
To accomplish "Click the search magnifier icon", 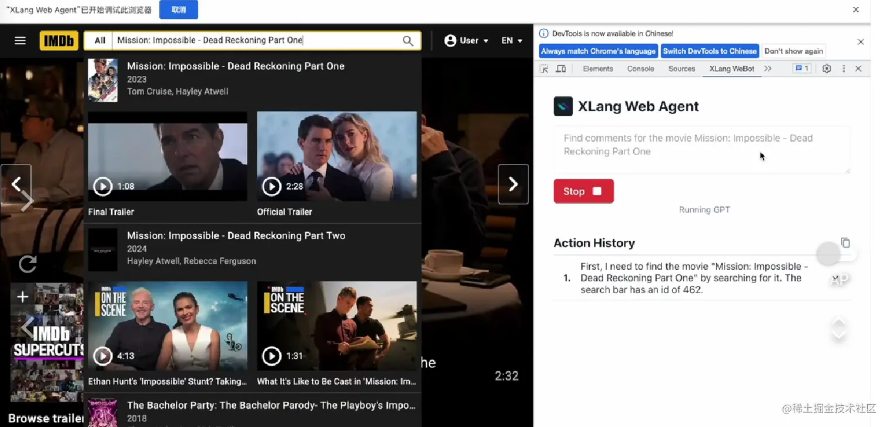I will (x=408, y=41).
